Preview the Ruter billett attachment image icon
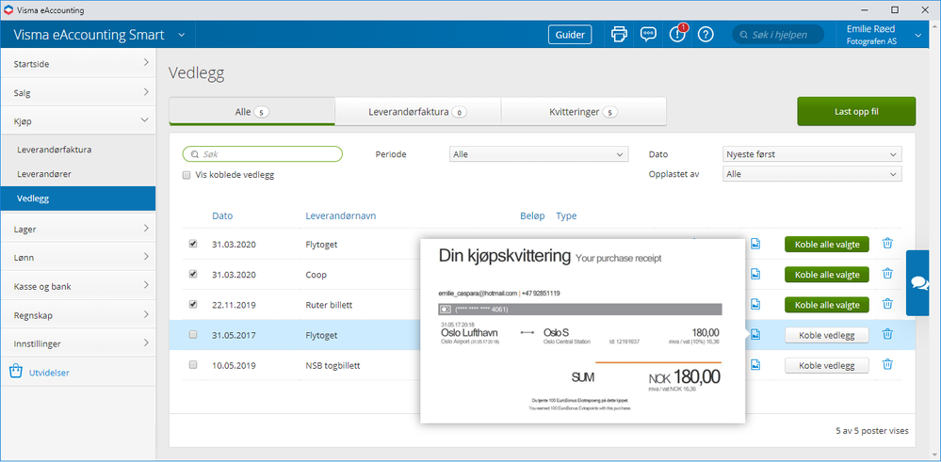Image resolution: width=941 pixels, height=462 pixels. pyautogui.click(x=755, y=304)
